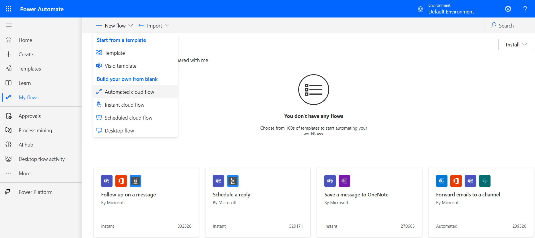This screenshot has width=535, height=238.
Task: Collapse the left navigation hamburger menu
Action: click(9, 25)
